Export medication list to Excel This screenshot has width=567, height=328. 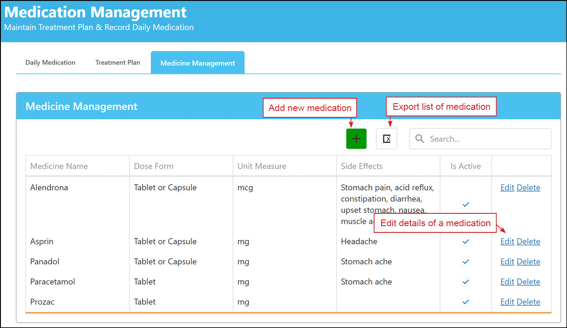386,139
